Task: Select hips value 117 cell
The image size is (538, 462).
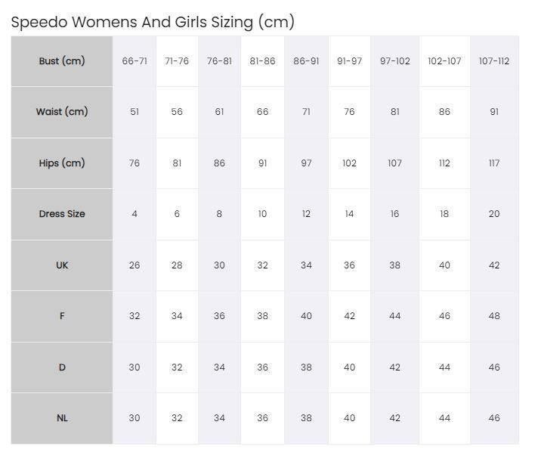Action: point(494,163)
